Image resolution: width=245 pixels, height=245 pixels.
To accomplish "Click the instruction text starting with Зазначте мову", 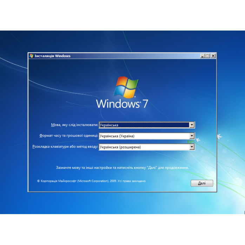I will (x=122, y=168).
